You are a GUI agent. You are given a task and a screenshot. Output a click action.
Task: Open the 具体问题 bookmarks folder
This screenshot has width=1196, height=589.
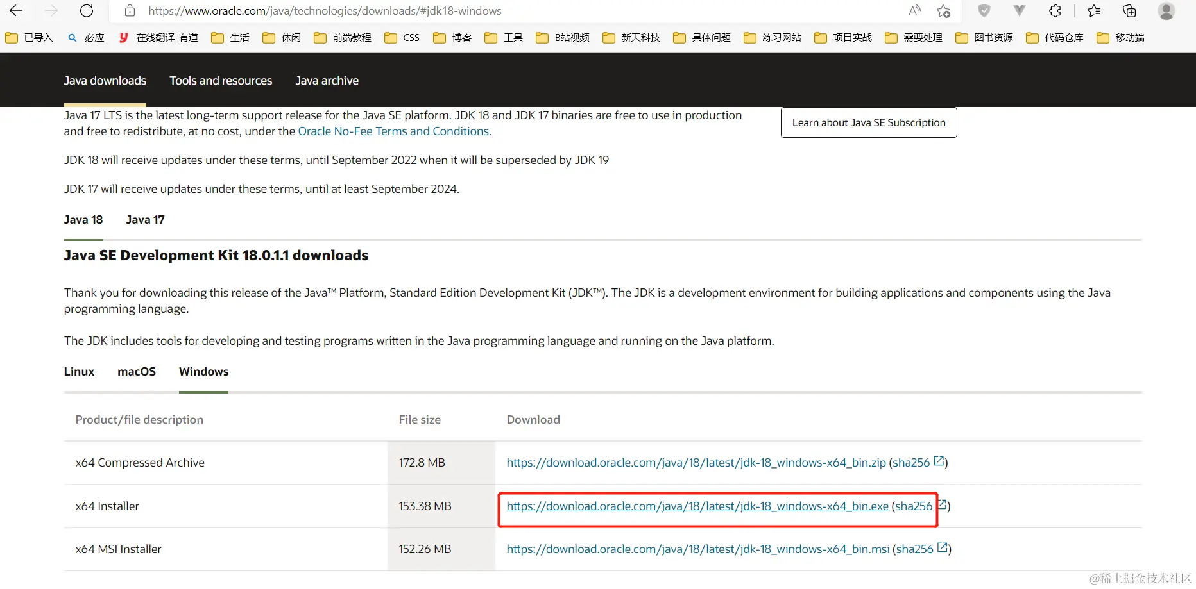pos(702,38)
